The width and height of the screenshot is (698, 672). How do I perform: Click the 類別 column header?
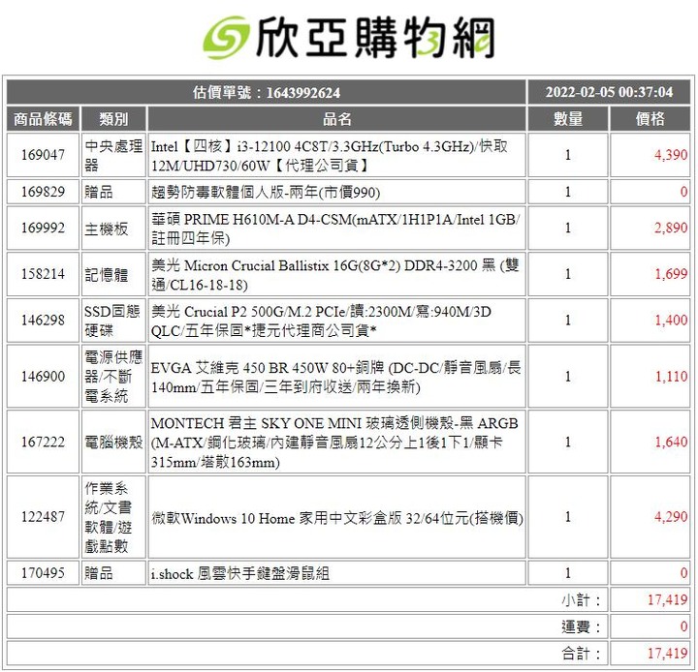113,119
